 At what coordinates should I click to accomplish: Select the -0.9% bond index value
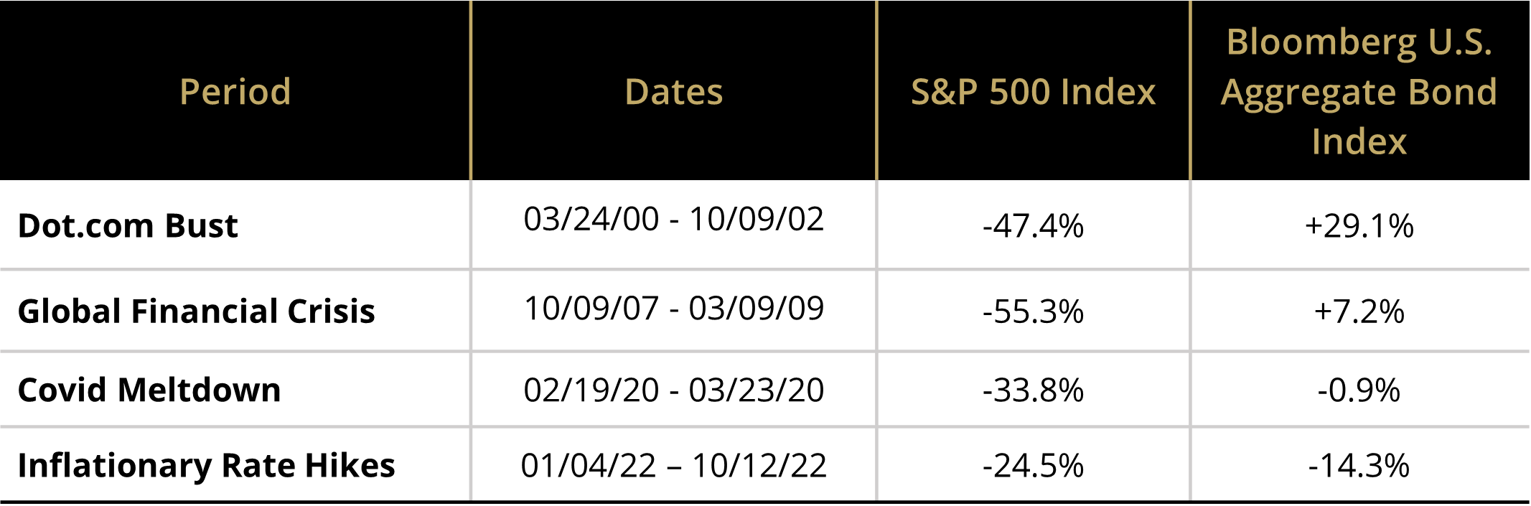(1359, 390)
